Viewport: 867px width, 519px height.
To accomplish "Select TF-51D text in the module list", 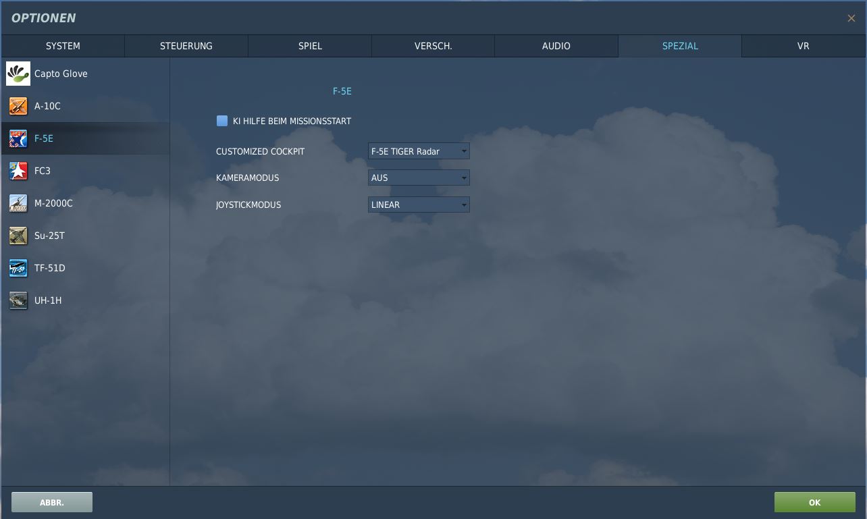I will pos(50,268).
